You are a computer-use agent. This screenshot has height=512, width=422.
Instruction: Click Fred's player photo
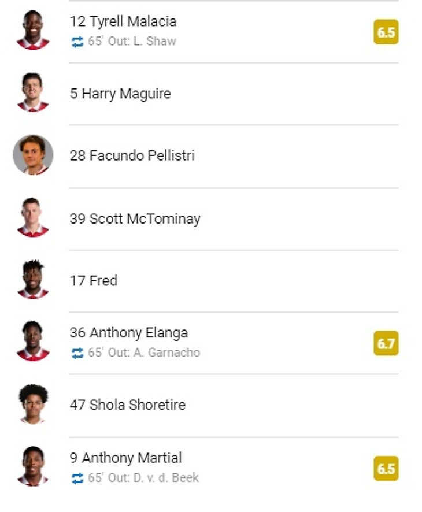click(x=33, y=280)
